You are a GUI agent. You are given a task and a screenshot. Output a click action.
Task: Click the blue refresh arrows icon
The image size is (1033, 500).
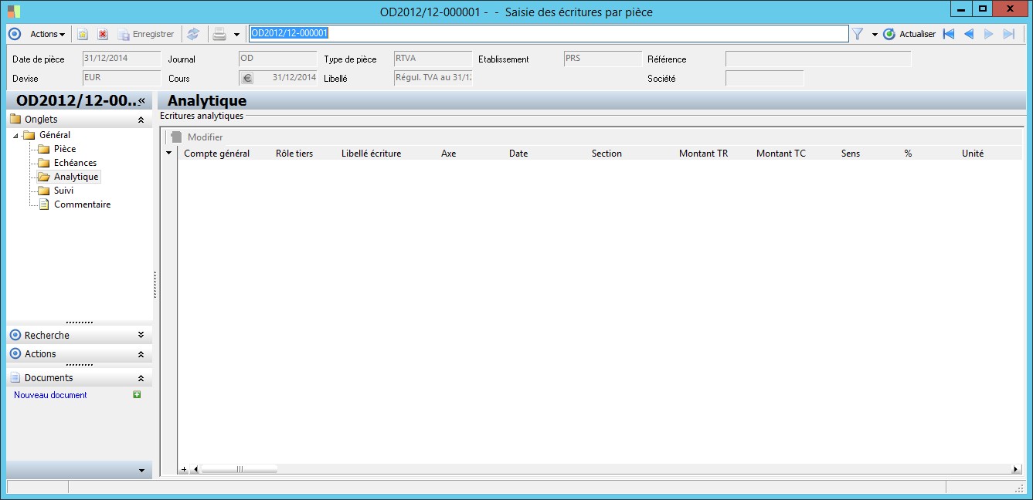click(x=193, y=34)
